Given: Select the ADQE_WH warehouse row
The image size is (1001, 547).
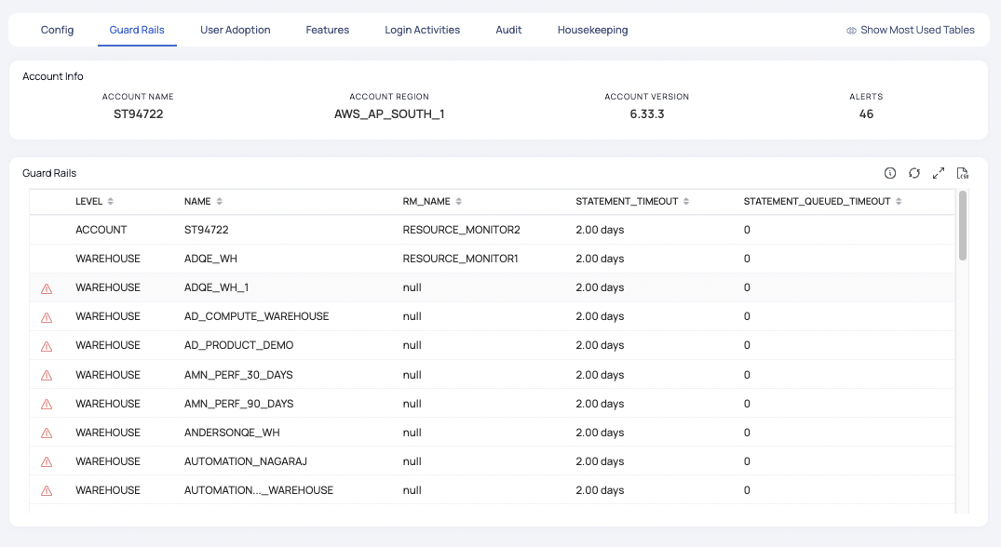Looking at the screenshot, I should pos(204,259).
